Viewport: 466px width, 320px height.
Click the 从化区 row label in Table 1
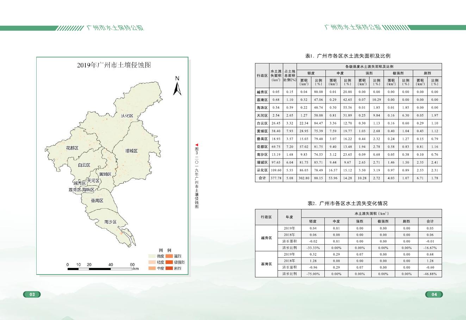[x=262, y=170]
